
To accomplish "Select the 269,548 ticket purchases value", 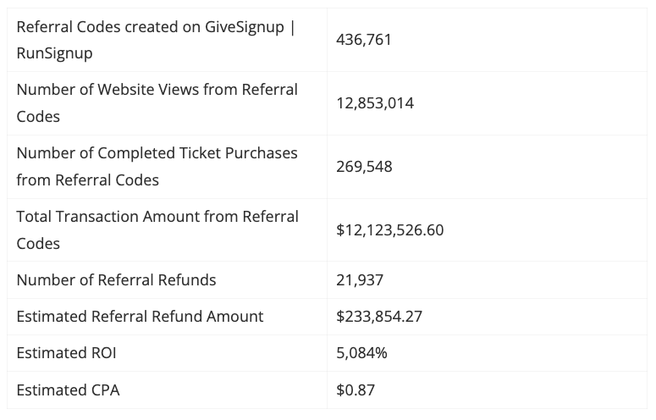I will click(364, 167).
